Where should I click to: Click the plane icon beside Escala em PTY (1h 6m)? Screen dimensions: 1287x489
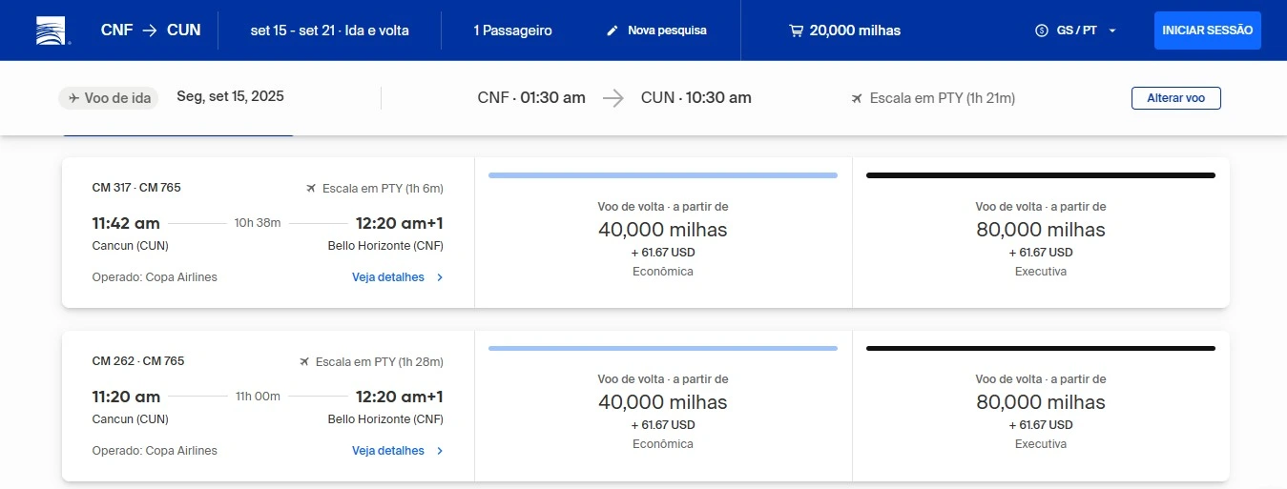(x=311, y=189)
